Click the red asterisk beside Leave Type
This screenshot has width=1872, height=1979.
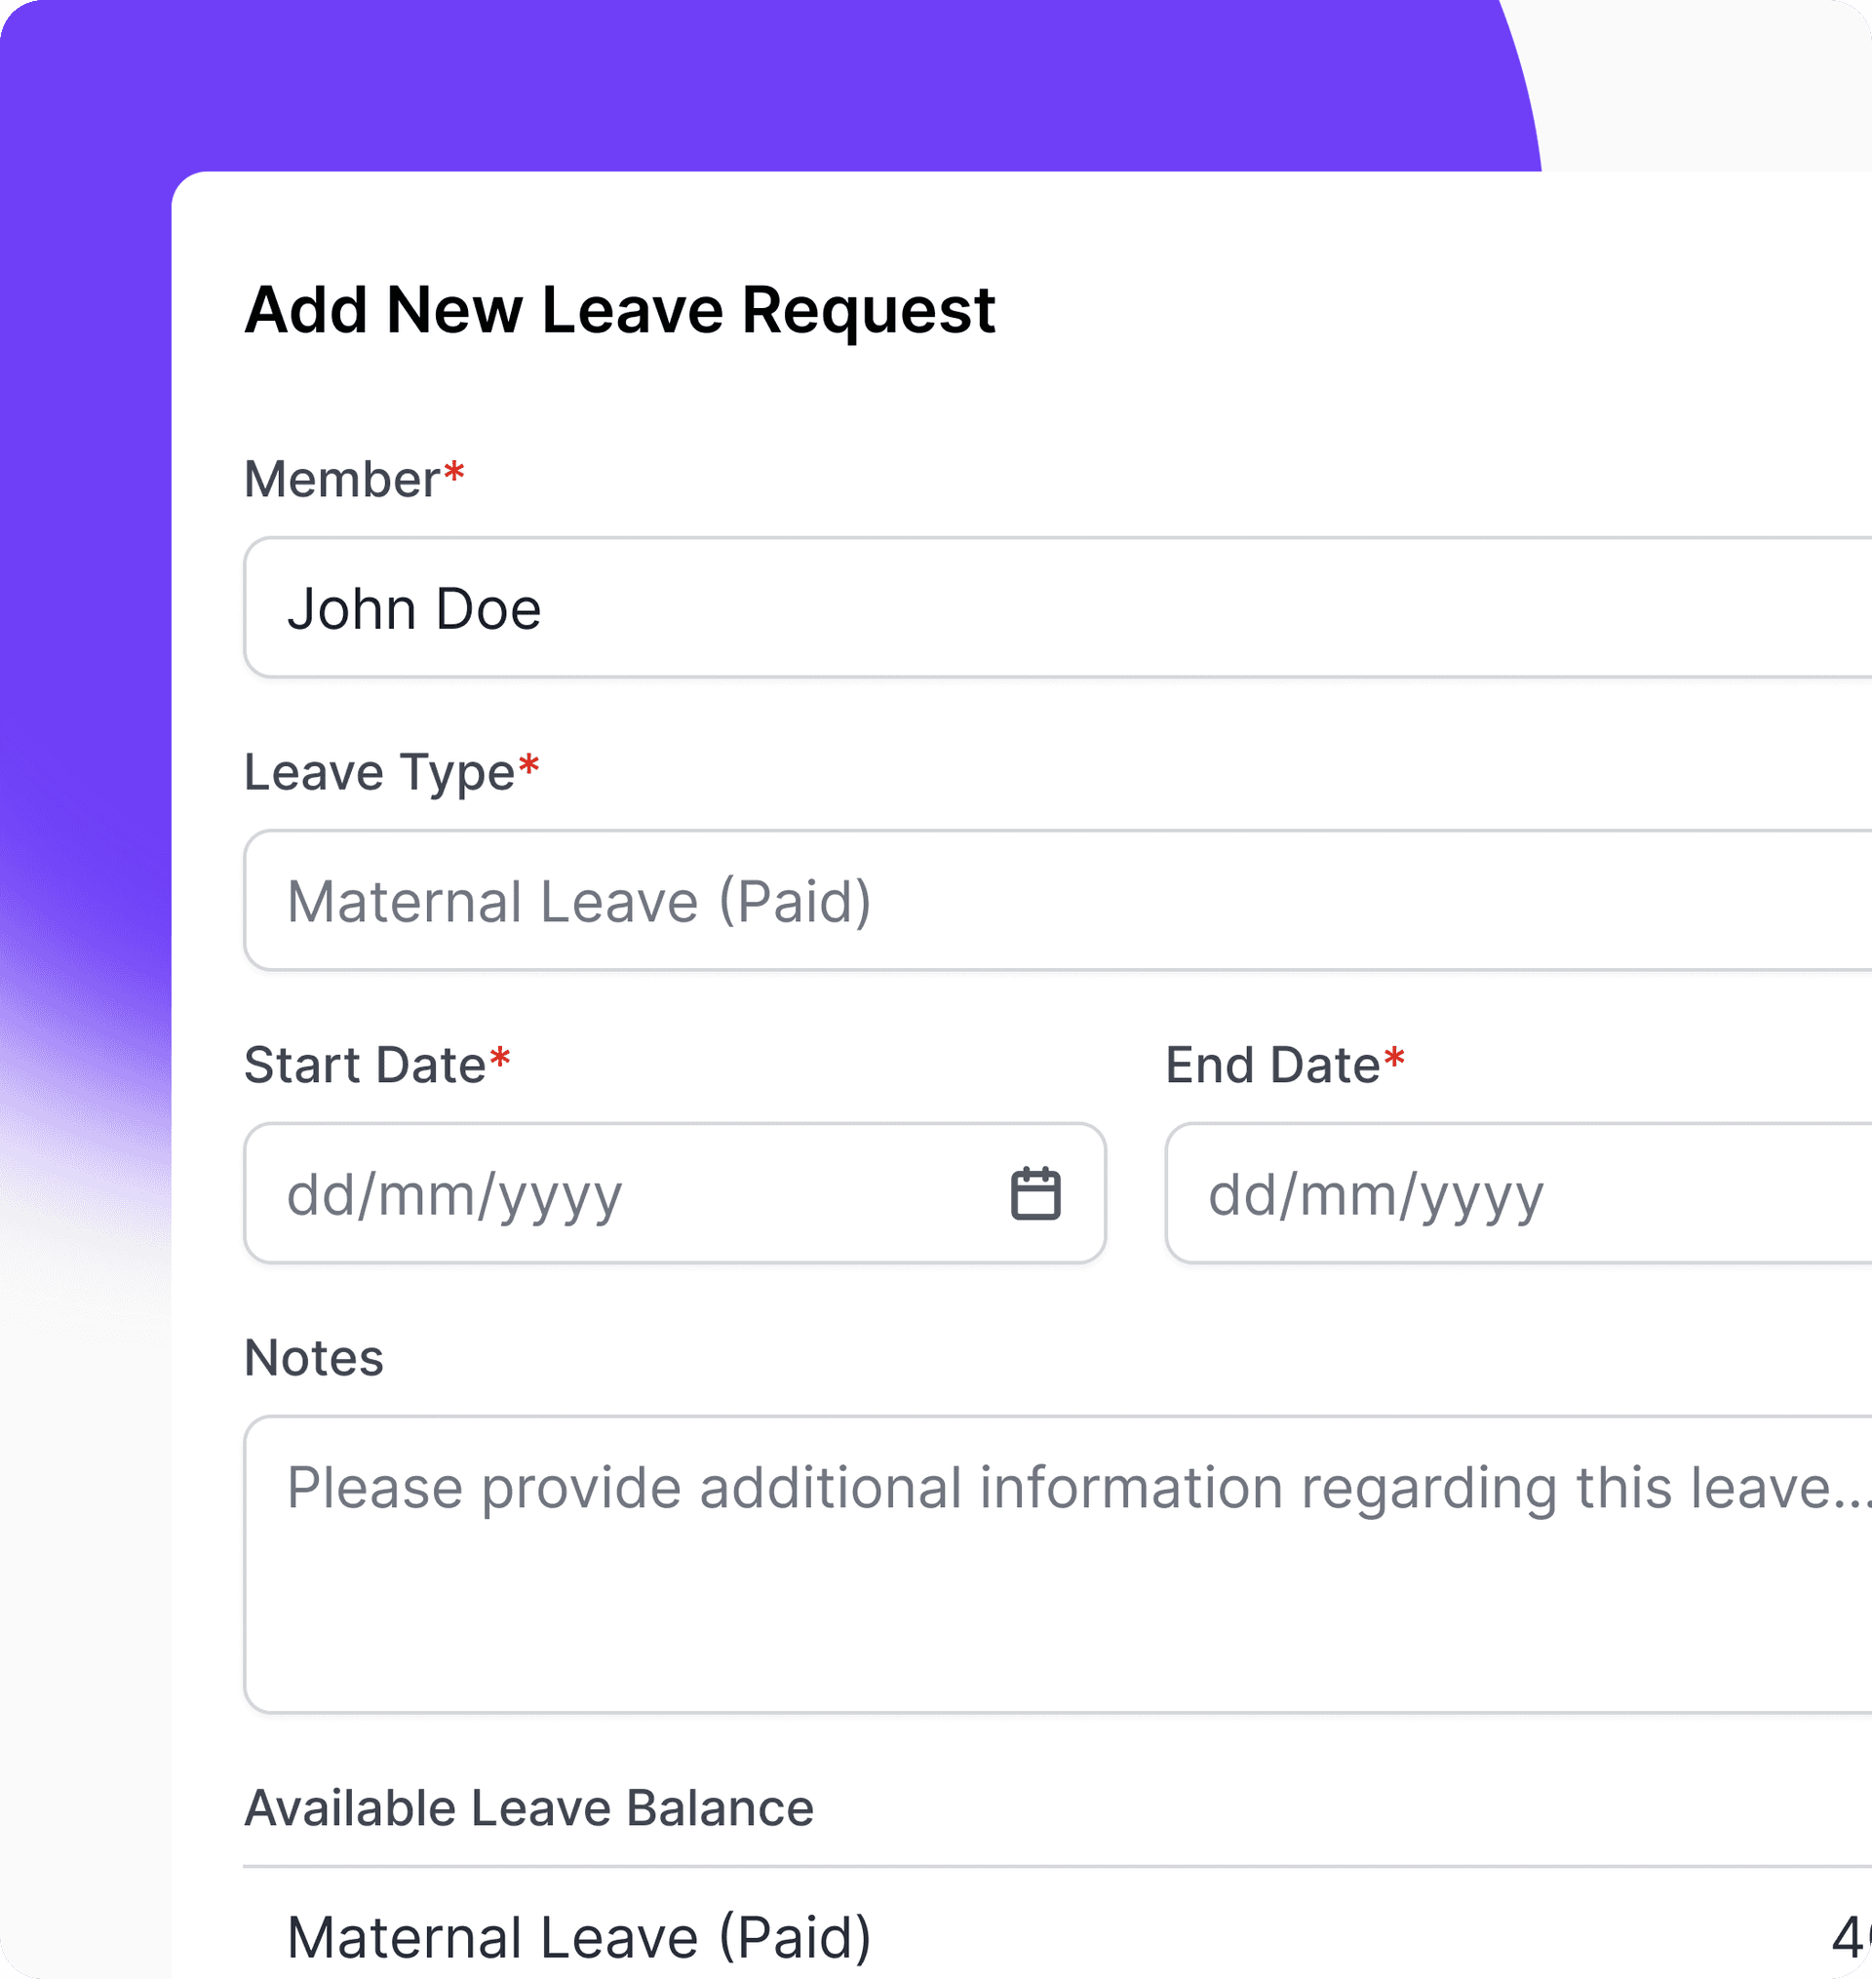click(x=528, y=765)
